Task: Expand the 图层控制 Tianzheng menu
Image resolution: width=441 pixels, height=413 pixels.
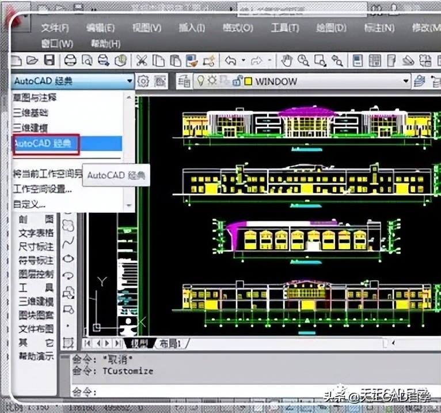Action: tap(36, 274)
